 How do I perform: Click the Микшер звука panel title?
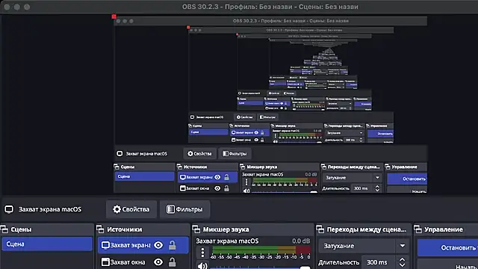point(226,229)
